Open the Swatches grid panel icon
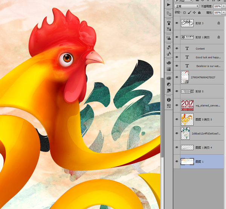The height and width of the screenshot is (209, 226). click(169, 69)
